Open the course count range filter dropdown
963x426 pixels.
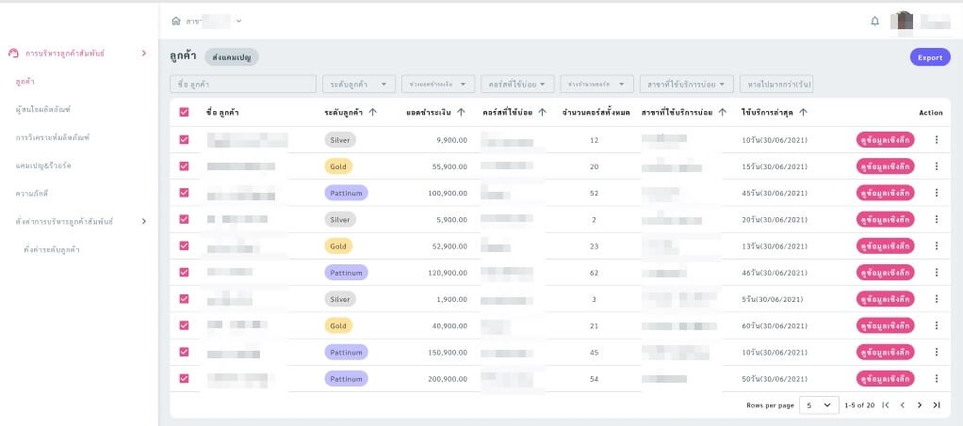[x=597, y=84]
